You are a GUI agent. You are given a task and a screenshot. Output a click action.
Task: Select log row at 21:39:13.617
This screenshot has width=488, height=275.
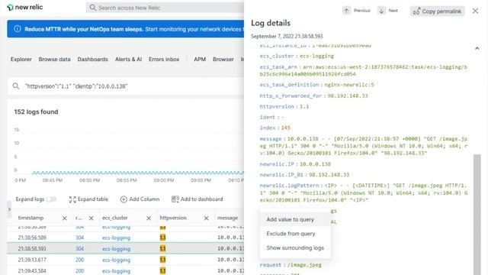(x=126, y=260)
